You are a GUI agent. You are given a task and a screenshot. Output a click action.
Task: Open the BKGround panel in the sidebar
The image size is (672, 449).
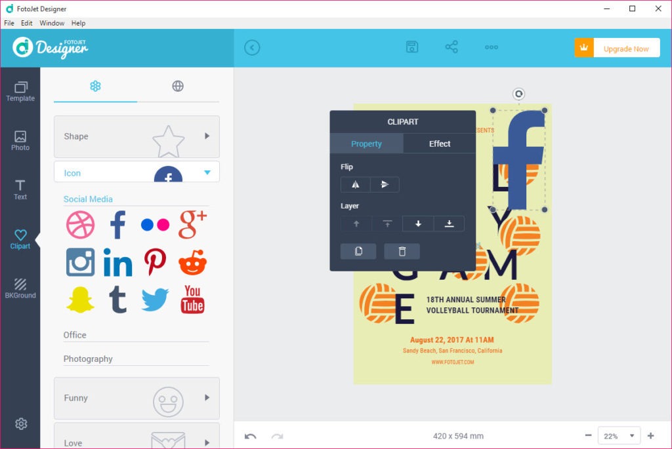pos(20,288)
